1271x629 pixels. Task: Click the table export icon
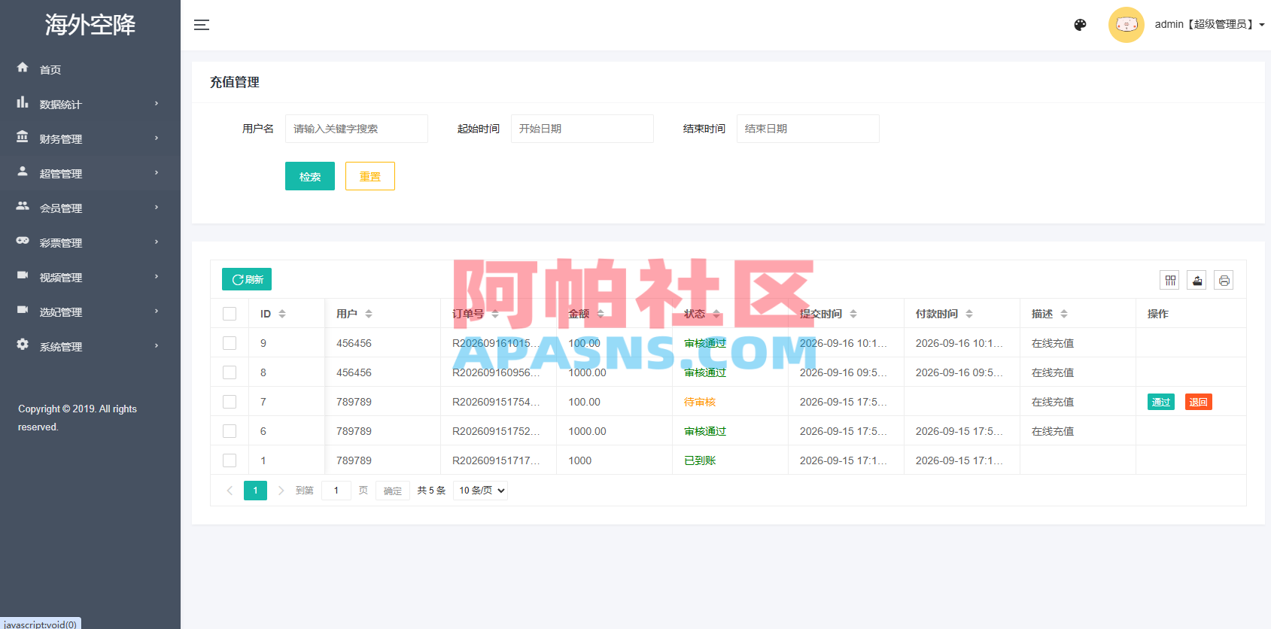click(x=1197, y=281)
